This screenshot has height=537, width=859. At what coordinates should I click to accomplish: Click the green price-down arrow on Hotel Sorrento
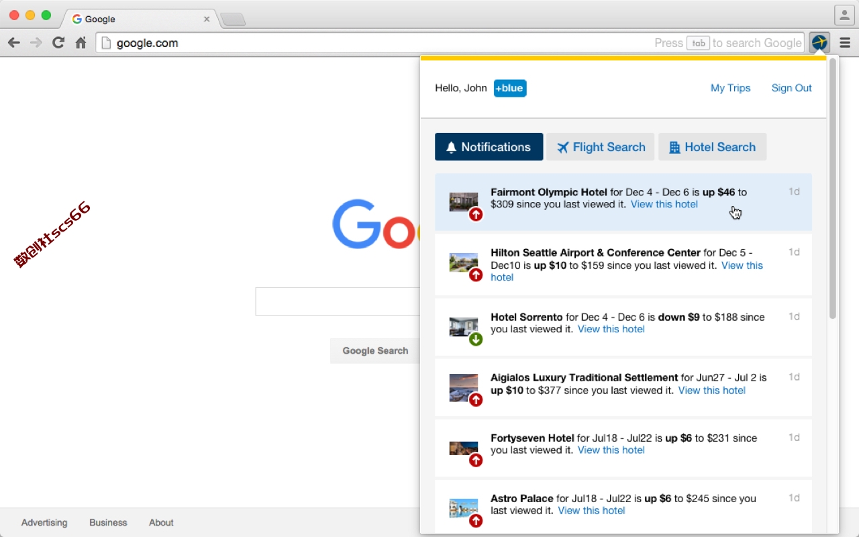click(x=476, y=340)
